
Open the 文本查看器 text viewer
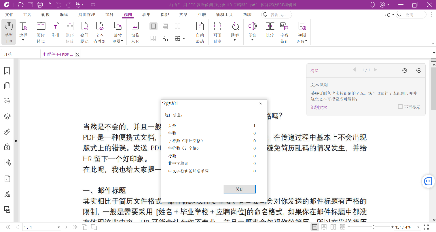click(x=100, y=32)
